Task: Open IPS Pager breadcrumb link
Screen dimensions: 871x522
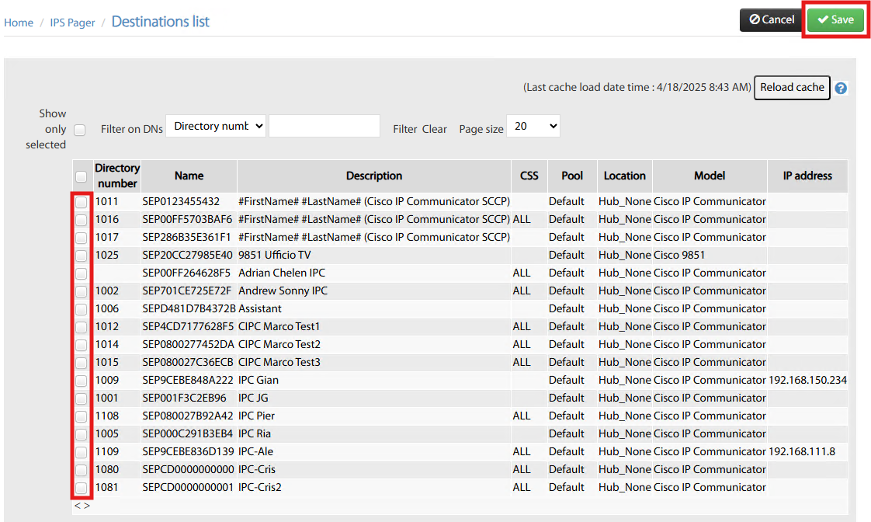Action: pos(73,23)
